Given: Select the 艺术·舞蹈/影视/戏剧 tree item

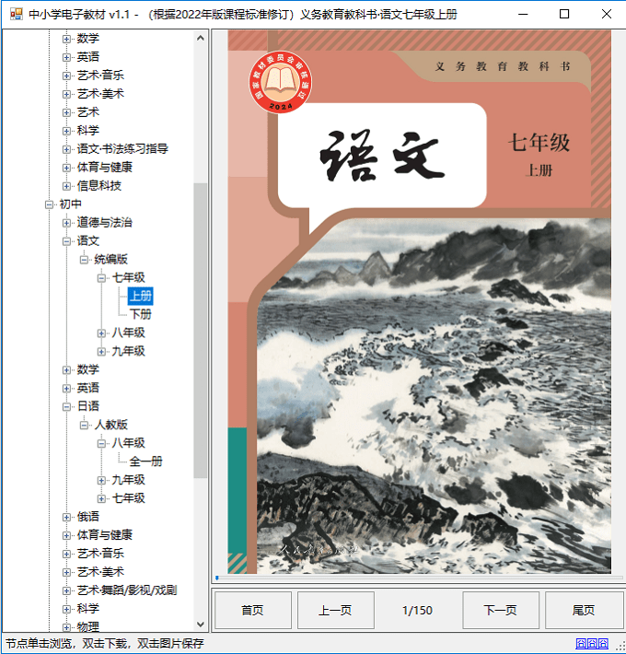Looking at the screenshot, I should (126, 590).
